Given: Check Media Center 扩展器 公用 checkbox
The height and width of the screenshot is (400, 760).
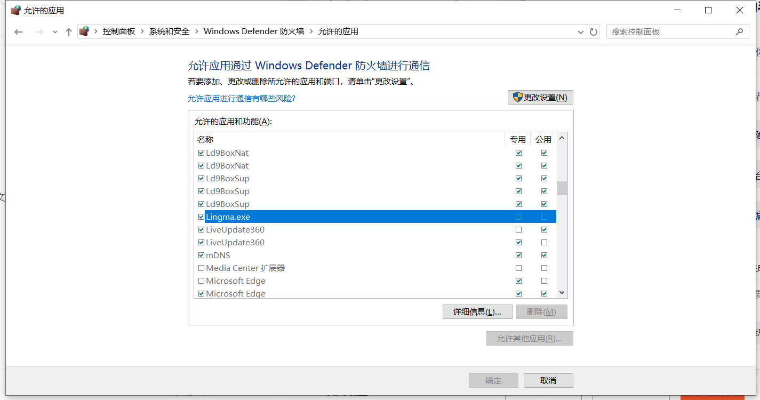Looking at the screenshot, I should pyautogui.click(x=544, y=268).
